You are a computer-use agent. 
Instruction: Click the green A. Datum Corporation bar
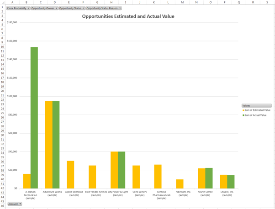tap(34, 118)
